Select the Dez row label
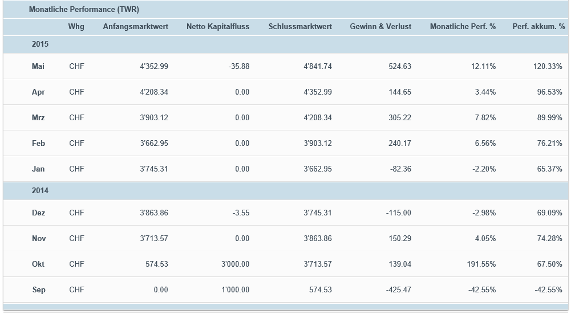Image resolution: width=571 pixels, height=314 pixels. [x=38, y=213]
